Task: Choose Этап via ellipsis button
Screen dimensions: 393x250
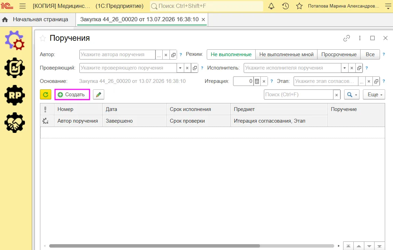Action: coord(362,81)
